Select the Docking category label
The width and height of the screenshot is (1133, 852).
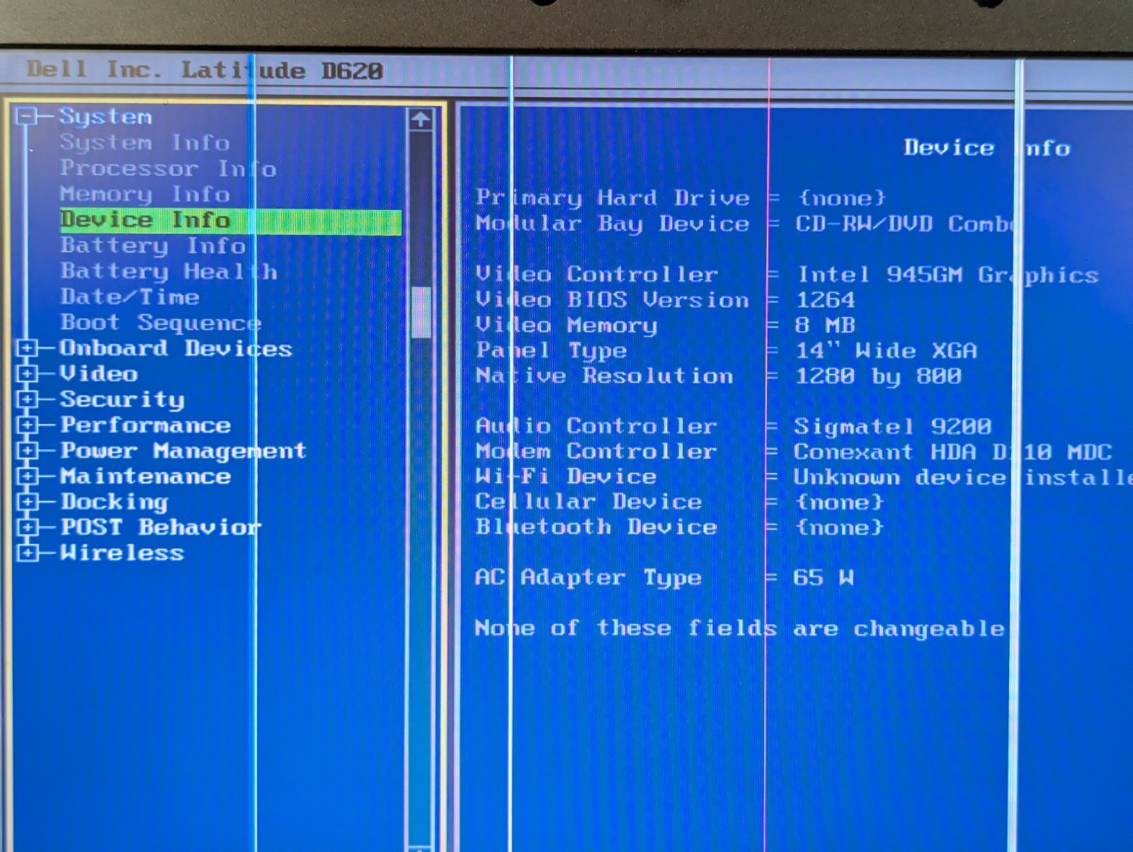[x=114, y=502]
